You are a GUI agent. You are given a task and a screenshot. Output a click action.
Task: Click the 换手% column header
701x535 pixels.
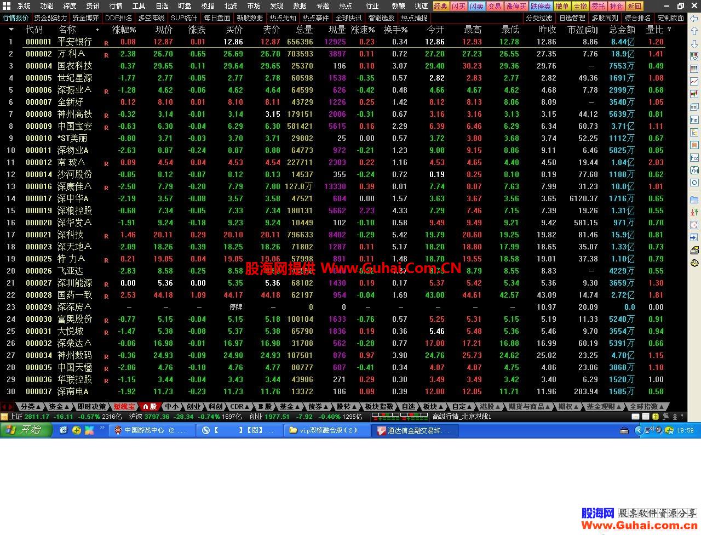coord(395,30)
